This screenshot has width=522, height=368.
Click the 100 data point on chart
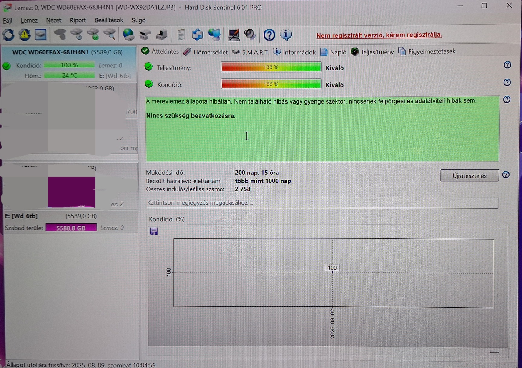coord(332,268)
